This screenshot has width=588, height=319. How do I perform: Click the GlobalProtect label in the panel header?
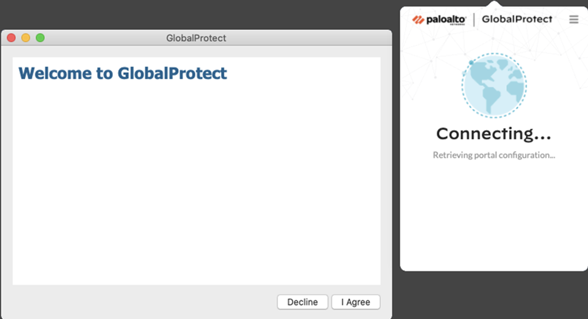click(517, 19)
